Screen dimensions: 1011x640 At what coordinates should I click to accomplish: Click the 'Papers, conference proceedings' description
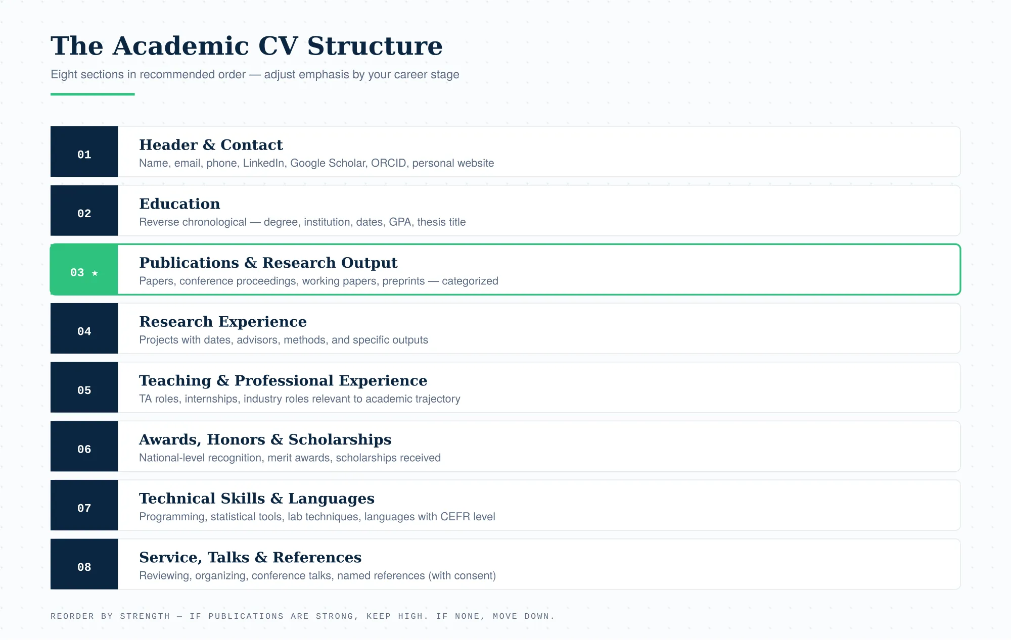tap(318, 281)
